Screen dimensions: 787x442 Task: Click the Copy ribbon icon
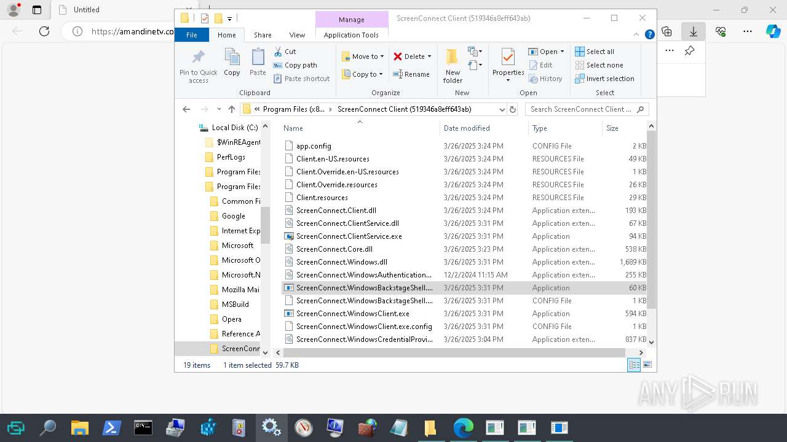(x=232, y=62)
